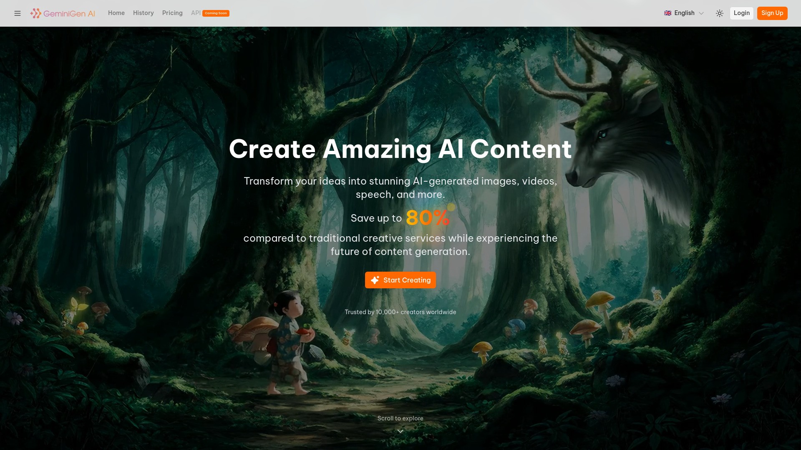This screenshot has width=801, height=450.
Task: Open the History page
Action: point(143,13)
